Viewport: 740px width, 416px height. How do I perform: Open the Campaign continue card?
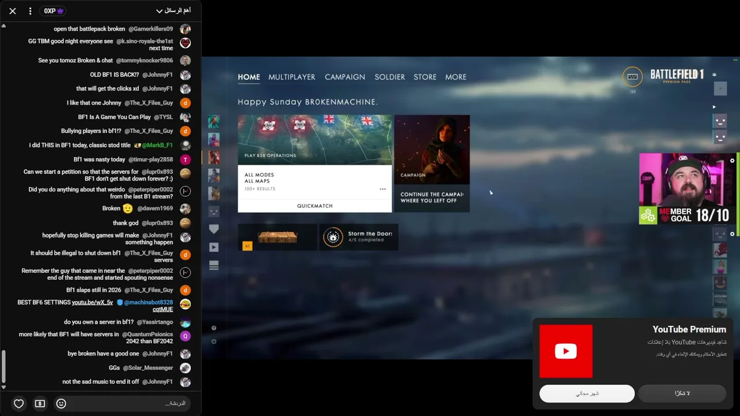[x=432, y=164]
